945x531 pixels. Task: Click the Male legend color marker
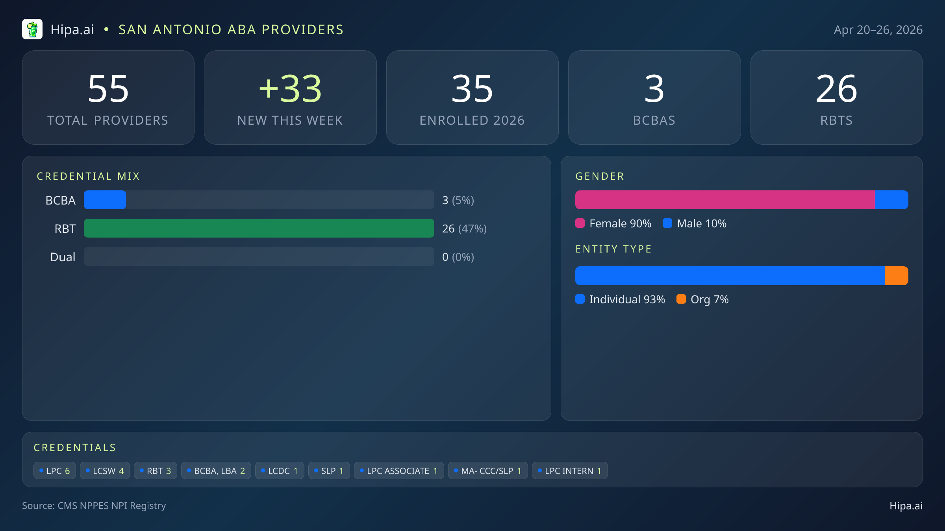tap(667, 223)
